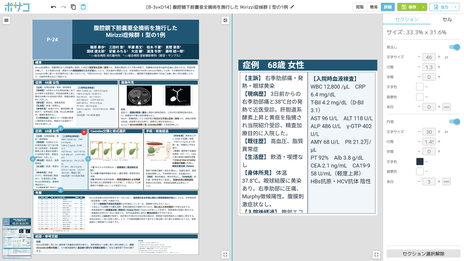
Task: Open the 保存 dropdown arrow
Action: (423, 7)
